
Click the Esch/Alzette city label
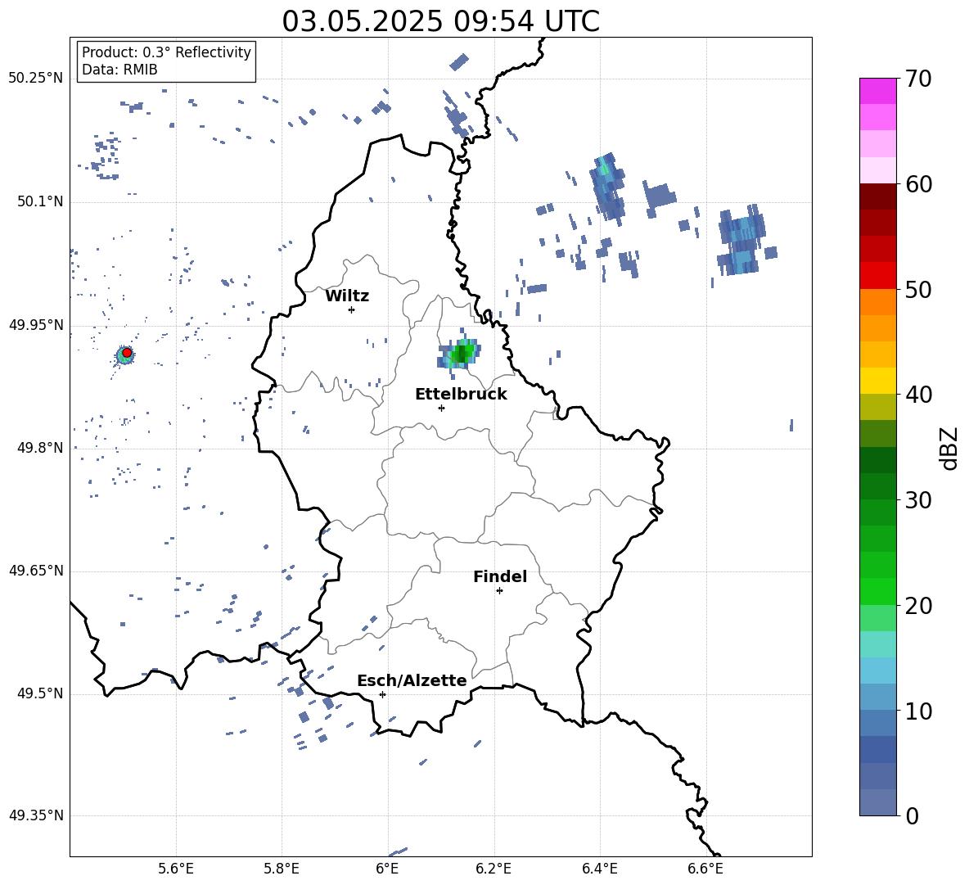[412, 680]
